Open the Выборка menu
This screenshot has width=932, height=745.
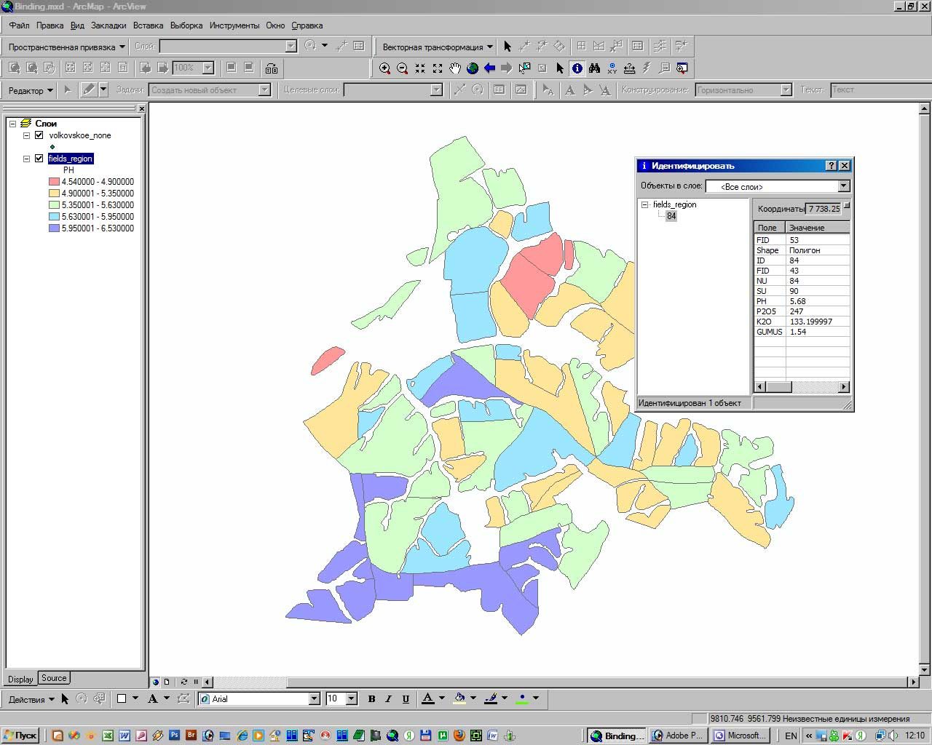(186, 25)
